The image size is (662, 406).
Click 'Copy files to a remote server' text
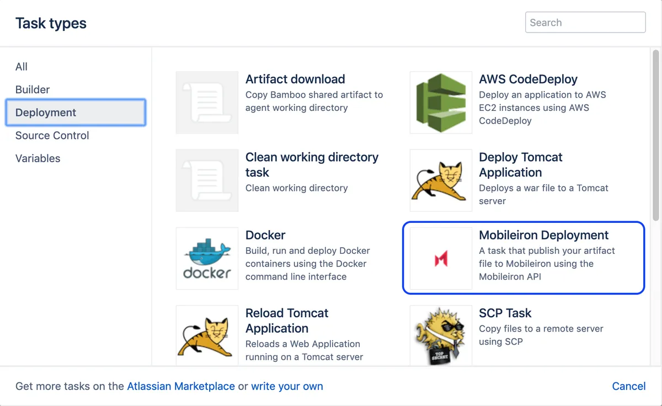pos(541,335)
